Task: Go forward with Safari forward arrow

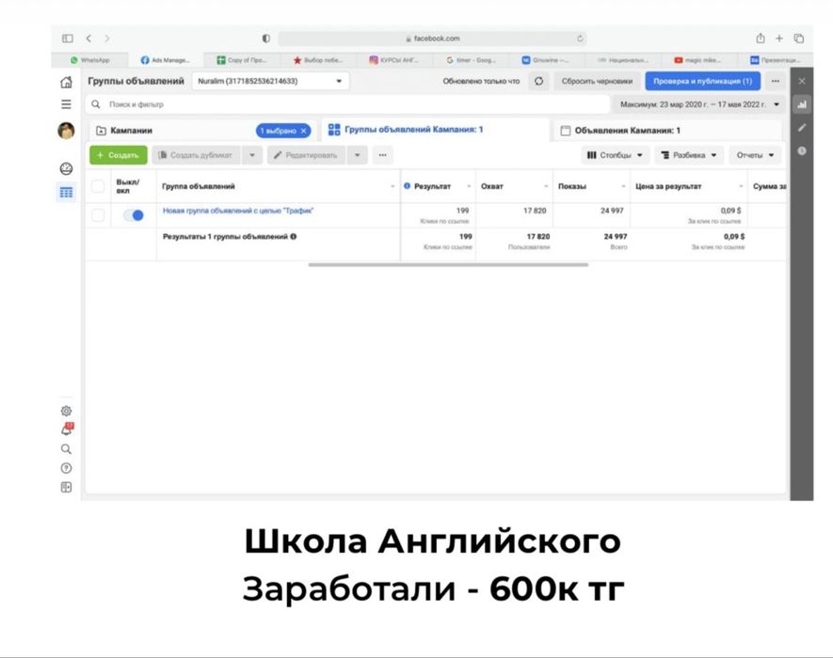Action: click(x=106, y=39)
